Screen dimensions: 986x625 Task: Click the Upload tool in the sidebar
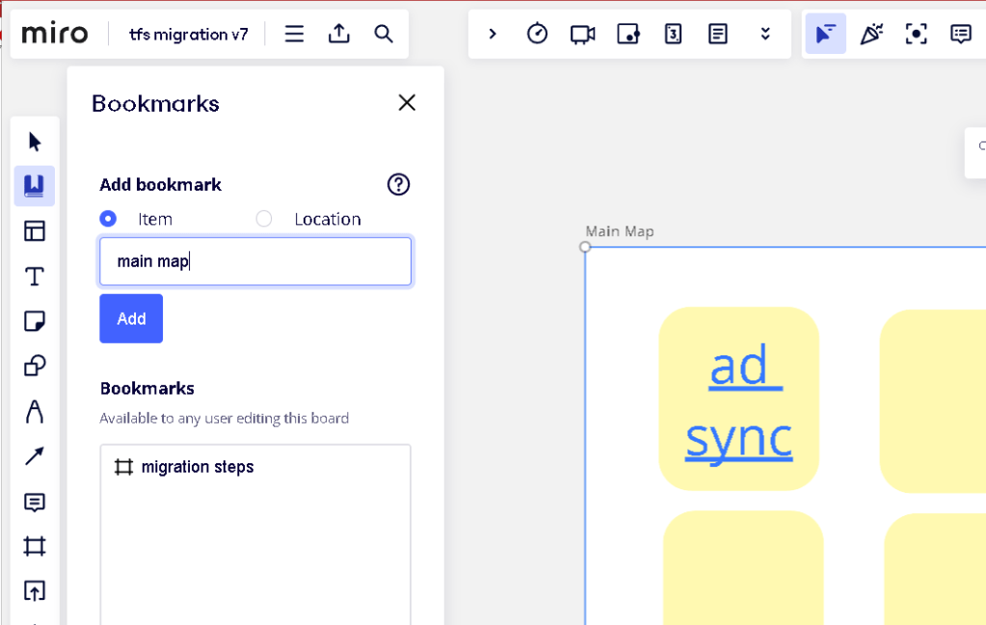35,590
